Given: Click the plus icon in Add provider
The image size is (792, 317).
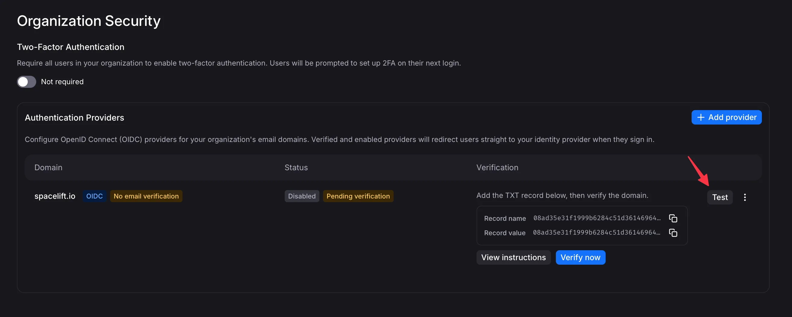Looking at the screenshot, I should (700, 117).
